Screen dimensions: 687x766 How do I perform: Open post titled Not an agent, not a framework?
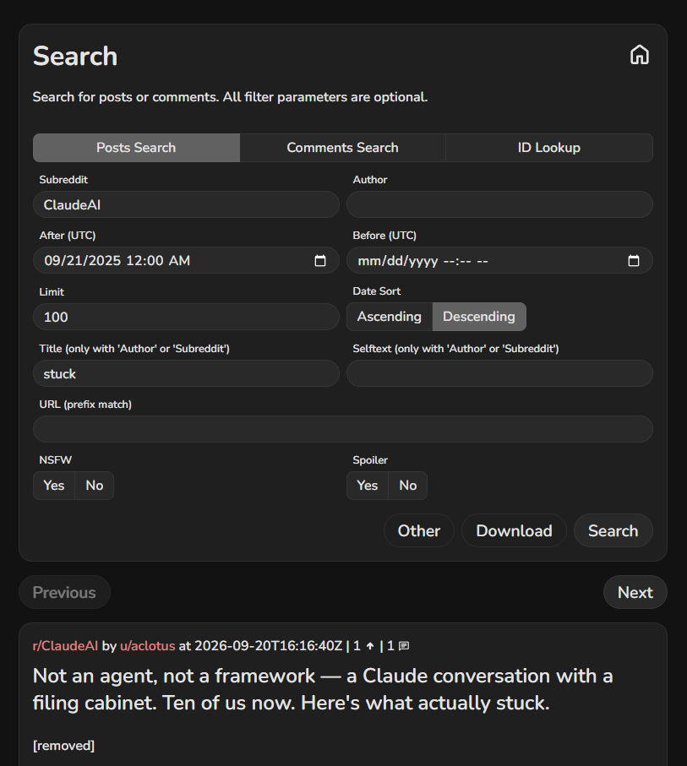point(323,689)
